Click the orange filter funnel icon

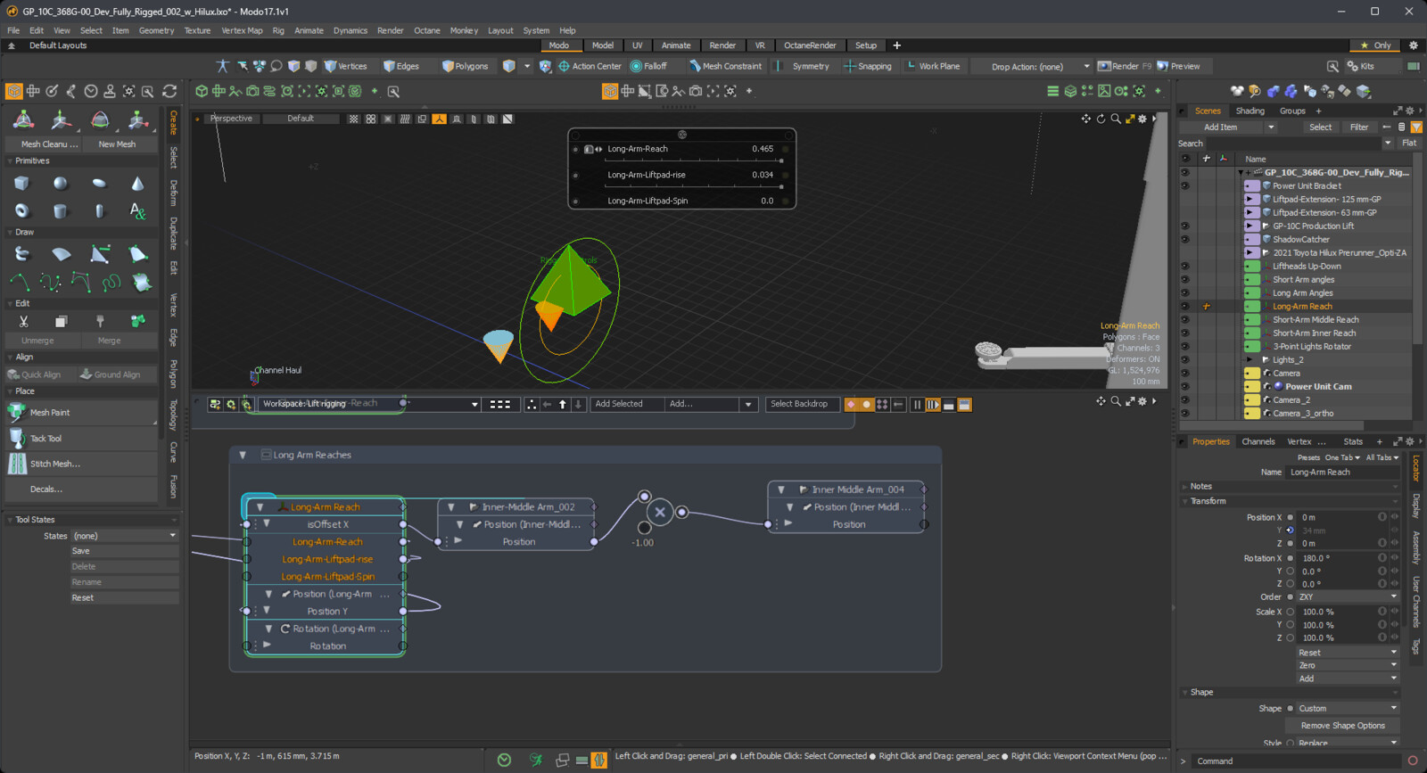(1416, 127)
